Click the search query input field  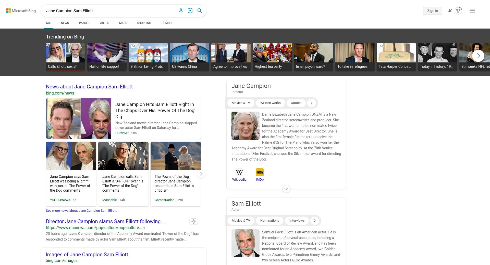(110, 11)
